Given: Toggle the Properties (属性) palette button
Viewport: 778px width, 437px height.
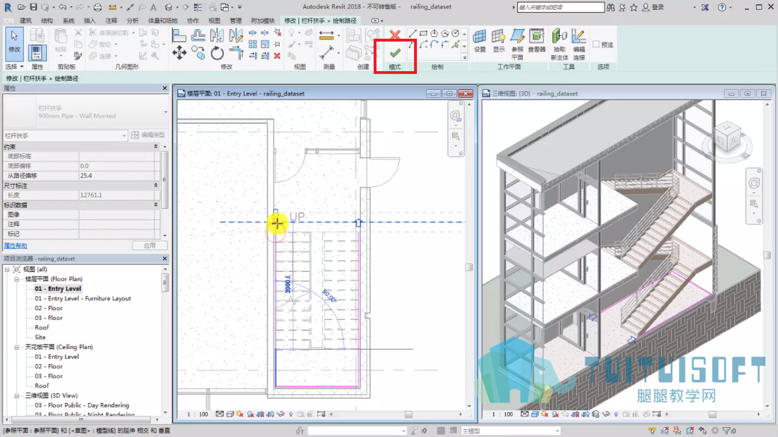Looking at the screenshot, I should (x=37, y=53).
